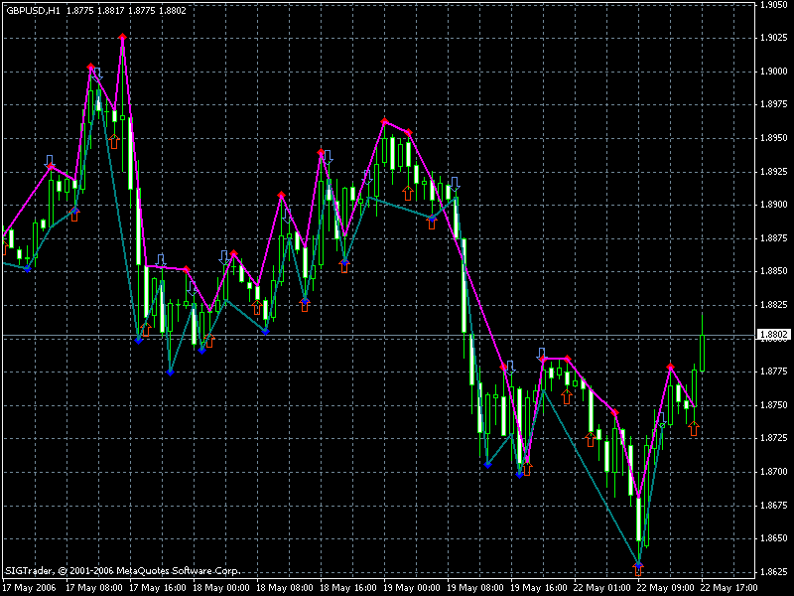Select the 1.8675 price axis label
Image resolution: width=794 pixels, height=596 pixels.
pyautogui.click(x=774, y=506)
